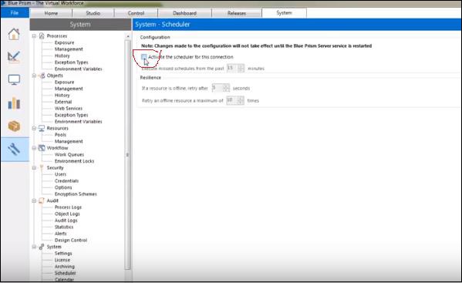The width and height of the screenshot is (462, 283).
Task: Enable Activate the scheduler checkbox
Action: tap(143, 56)
